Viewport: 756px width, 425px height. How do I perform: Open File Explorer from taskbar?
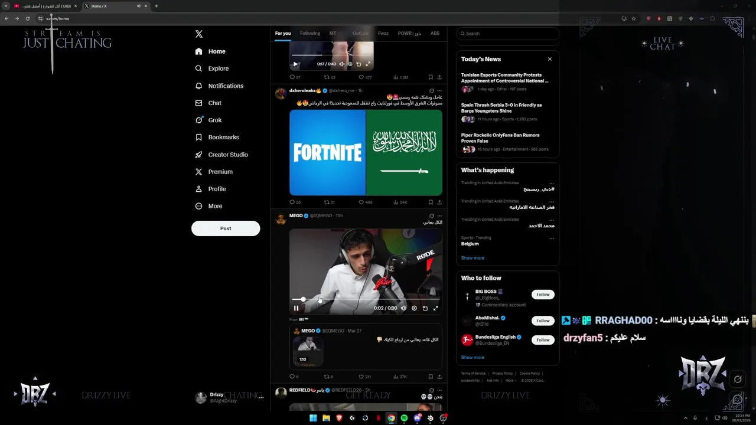[x=326, y=418]
